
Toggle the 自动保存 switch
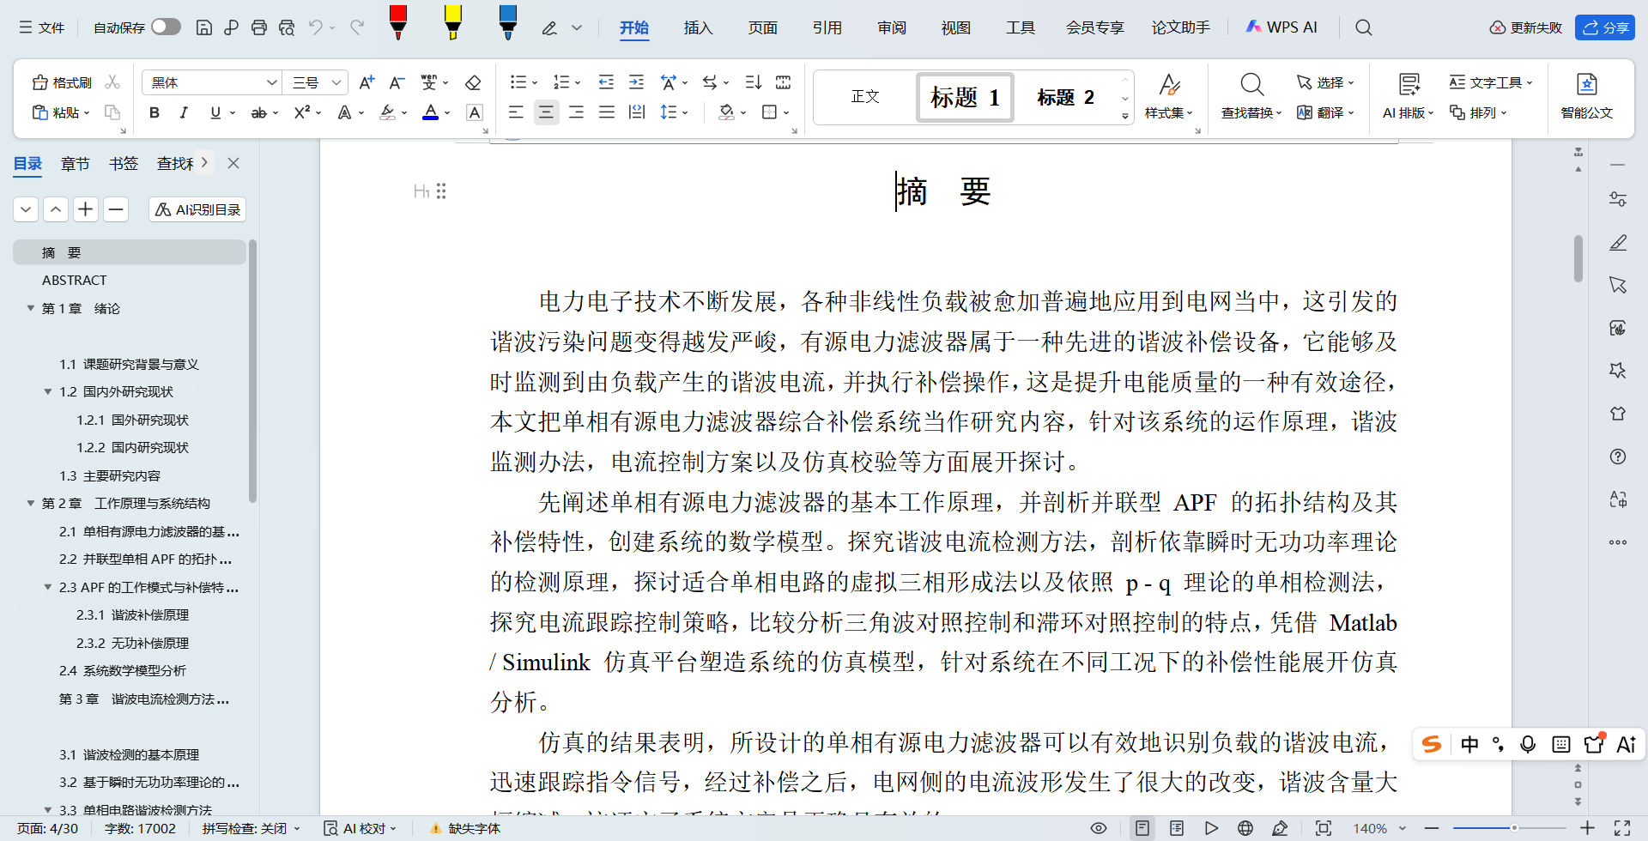166,27
